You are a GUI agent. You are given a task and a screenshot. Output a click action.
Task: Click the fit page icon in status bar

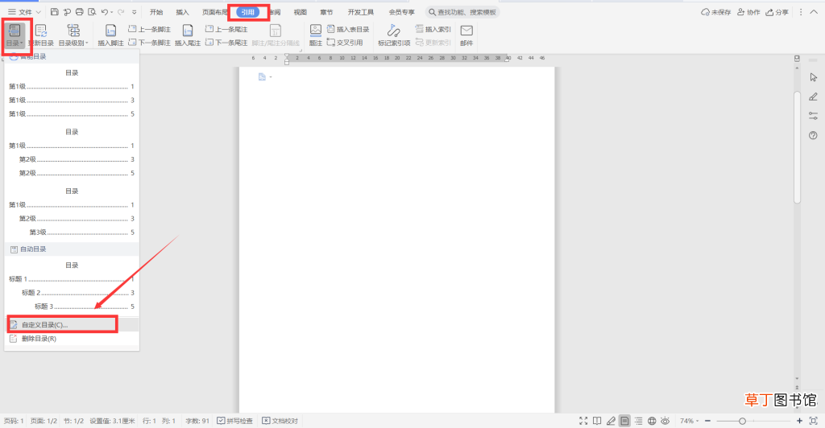814,421
